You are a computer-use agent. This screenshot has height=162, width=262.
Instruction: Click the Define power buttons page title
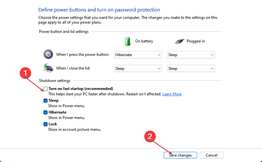click(99, 10)
